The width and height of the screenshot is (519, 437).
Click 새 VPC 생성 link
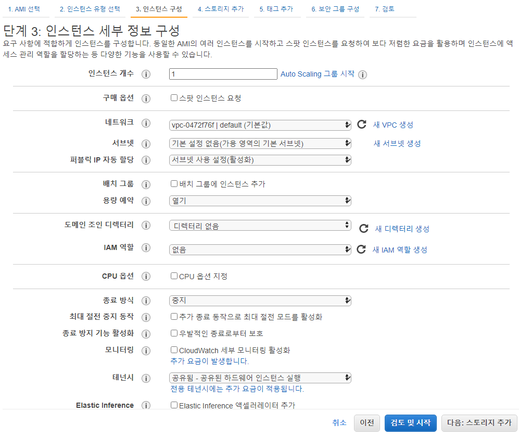[x=393, y=125]
